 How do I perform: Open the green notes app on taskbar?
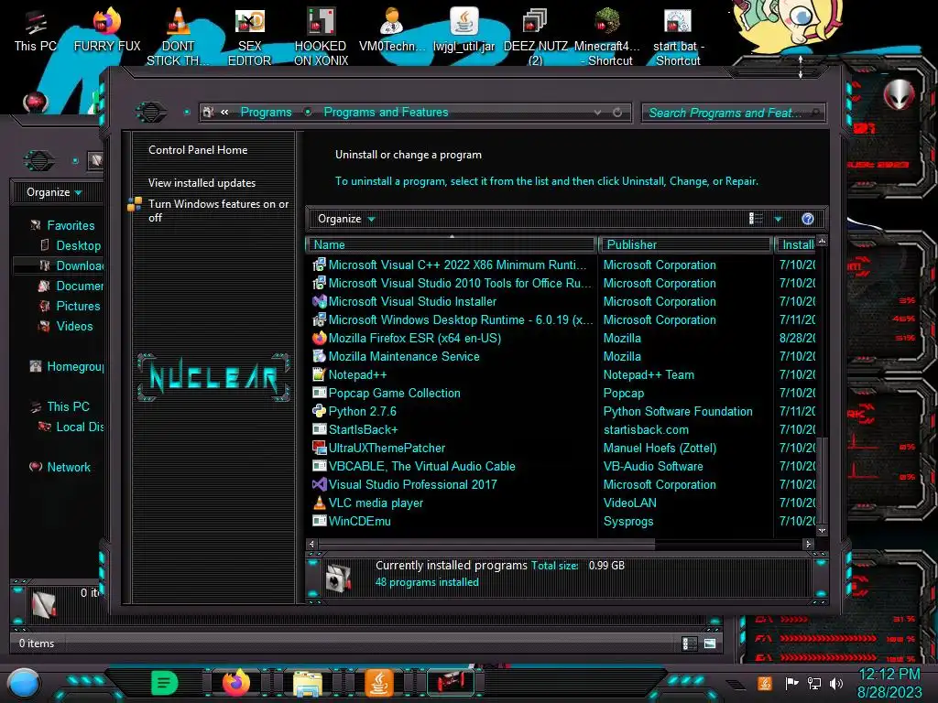[x=165, y=683]
